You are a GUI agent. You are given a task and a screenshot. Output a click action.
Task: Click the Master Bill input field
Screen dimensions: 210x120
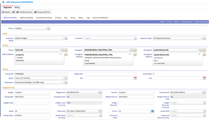tap(110, 74)
